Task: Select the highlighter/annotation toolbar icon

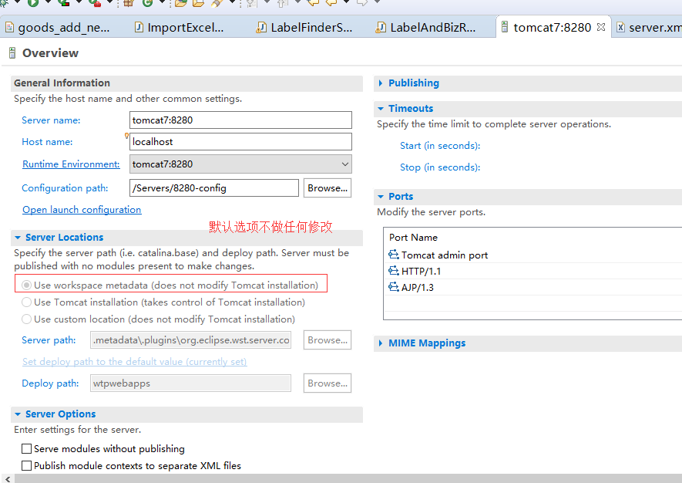Action: coord(216,5)
